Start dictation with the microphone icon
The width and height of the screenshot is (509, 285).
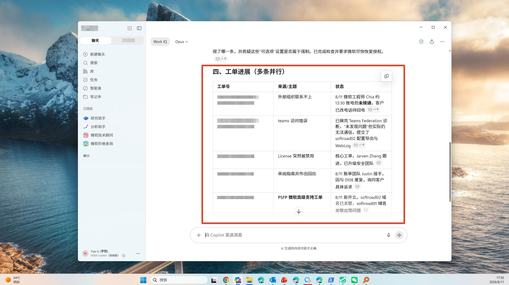[389, 235]
